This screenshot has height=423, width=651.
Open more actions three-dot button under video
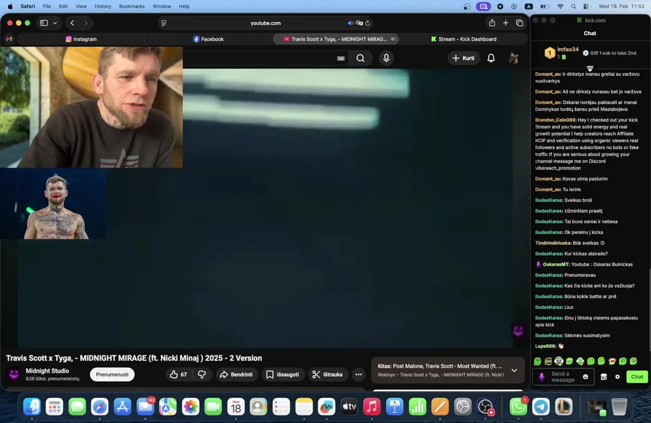tap(358, 374)
